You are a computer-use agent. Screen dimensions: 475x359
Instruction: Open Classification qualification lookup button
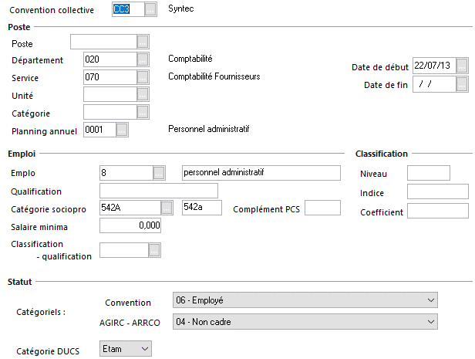click(154, 250)
